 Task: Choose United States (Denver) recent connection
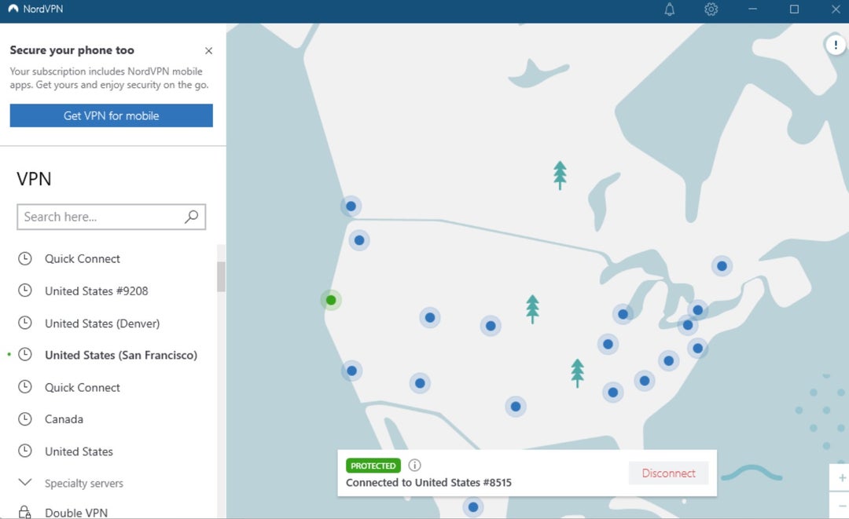coord(102,323)
